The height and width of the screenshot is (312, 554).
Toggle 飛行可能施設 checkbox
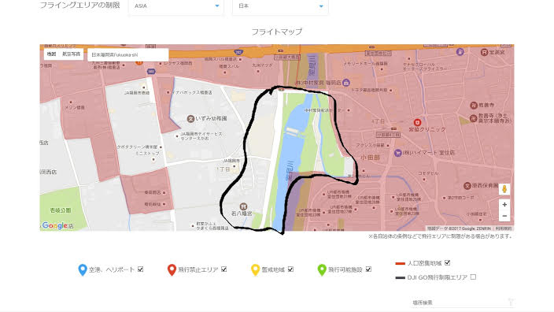click(x=368, y=269)
